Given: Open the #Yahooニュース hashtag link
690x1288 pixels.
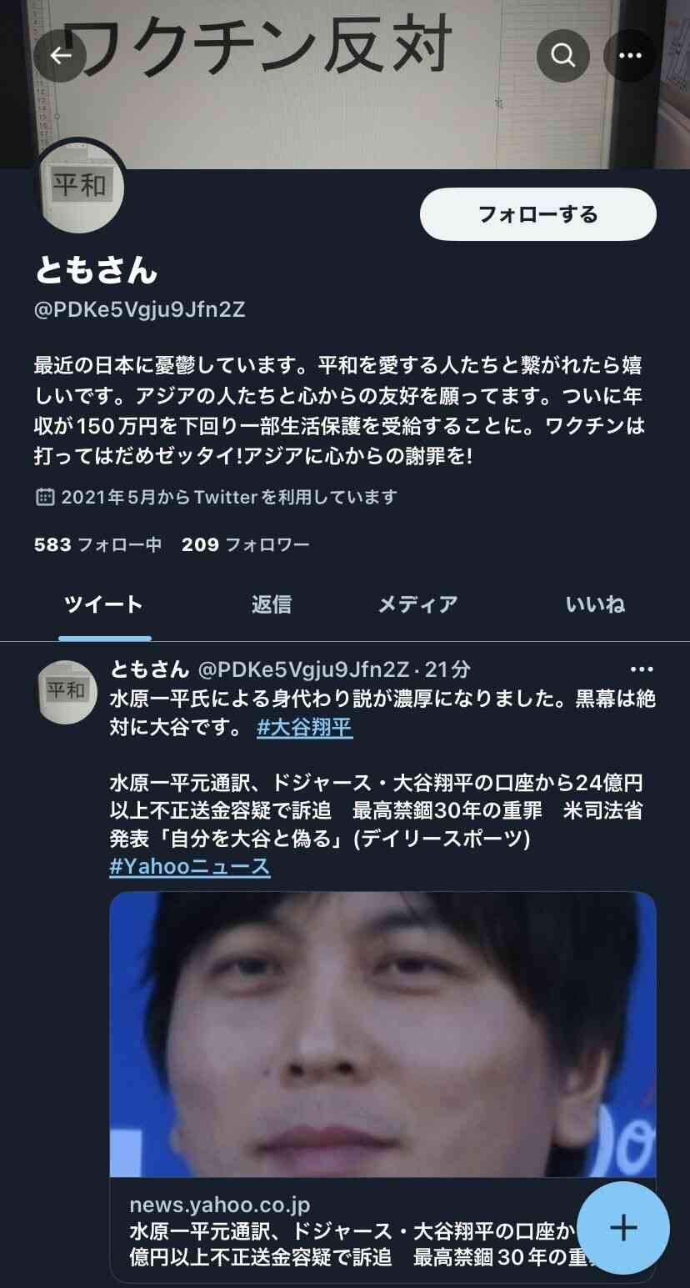Looking at the screenshot, I should point(190,867).
